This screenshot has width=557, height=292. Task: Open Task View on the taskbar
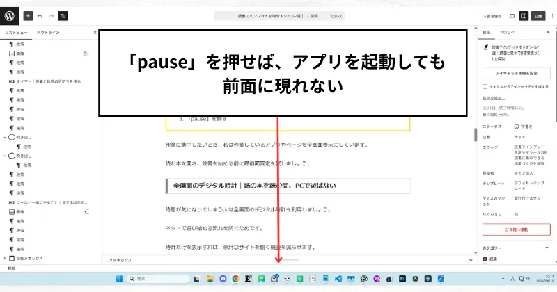(196, 279)
